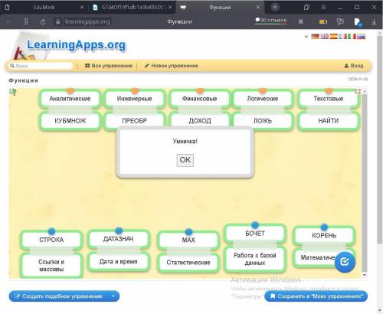This screenshot has width=383, height=314.
Task: Click Сохранить в Мои упражнения button
Action: 316,296
